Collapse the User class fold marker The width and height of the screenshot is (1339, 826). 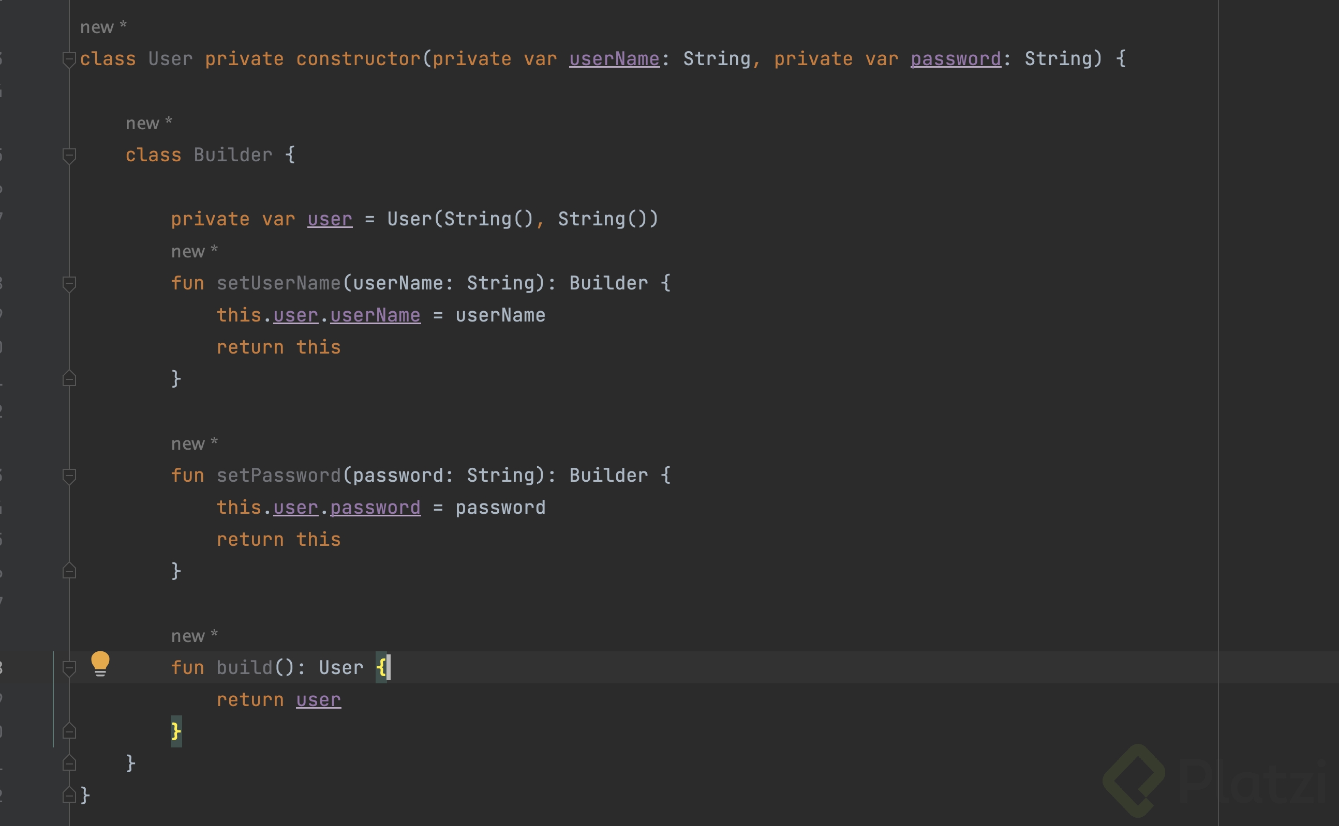click(x=69, y=59)
